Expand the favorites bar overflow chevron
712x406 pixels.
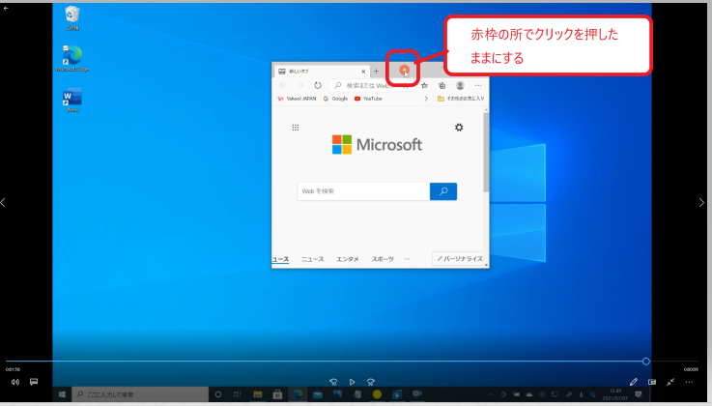point(425,99)
